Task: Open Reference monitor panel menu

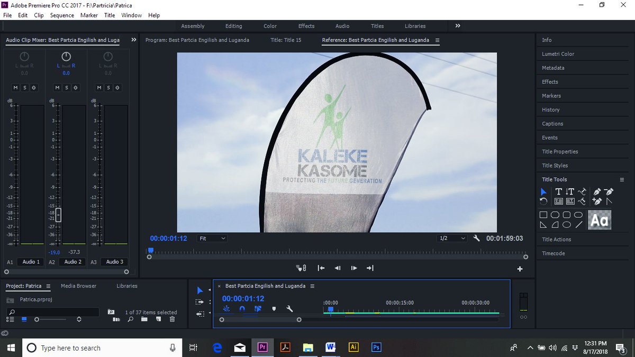Action: (437, 40)
